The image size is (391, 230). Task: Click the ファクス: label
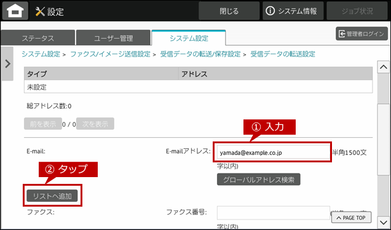pyautogui.click(x=41, y=212)
